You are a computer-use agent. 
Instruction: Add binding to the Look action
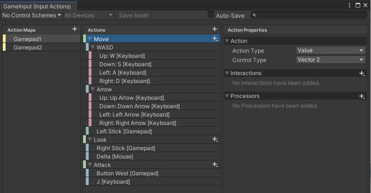tap(215, 139)
